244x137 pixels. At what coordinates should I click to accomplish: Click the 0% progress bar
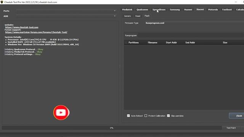(x=112, y=128)
